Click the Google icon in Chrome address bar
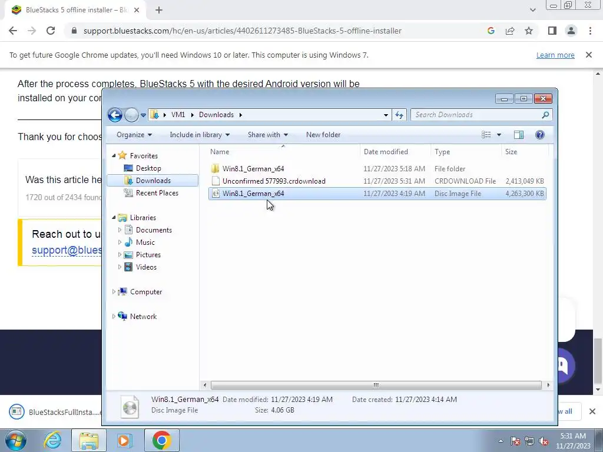The width and height of the screenshot is (603, 452). click(491, 31)
